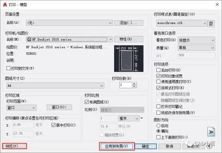Click the X offset input field

click(23, 125)
